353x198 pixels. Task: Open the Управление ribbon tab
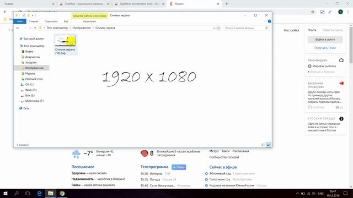(x=89, y=21)
